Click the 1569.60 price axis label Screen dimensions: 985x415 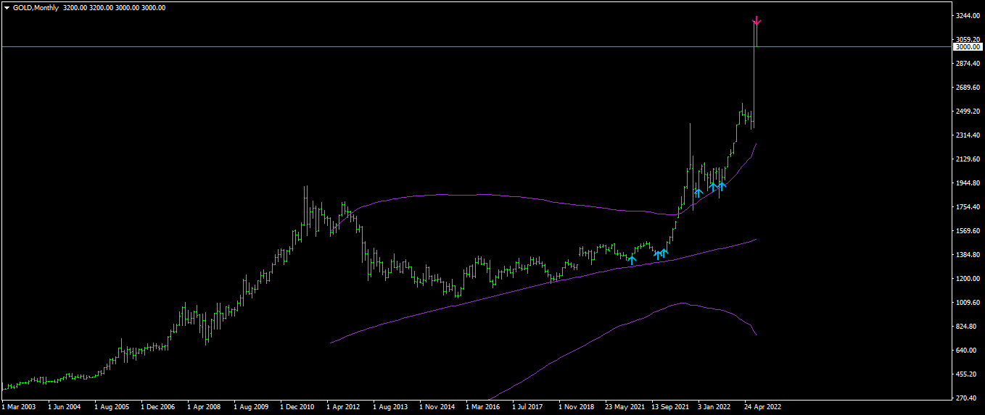968,231
